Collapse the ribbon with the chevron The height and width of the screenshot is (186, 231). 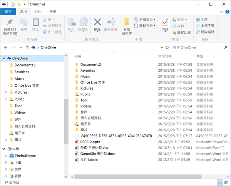click(x=221, y=12)
